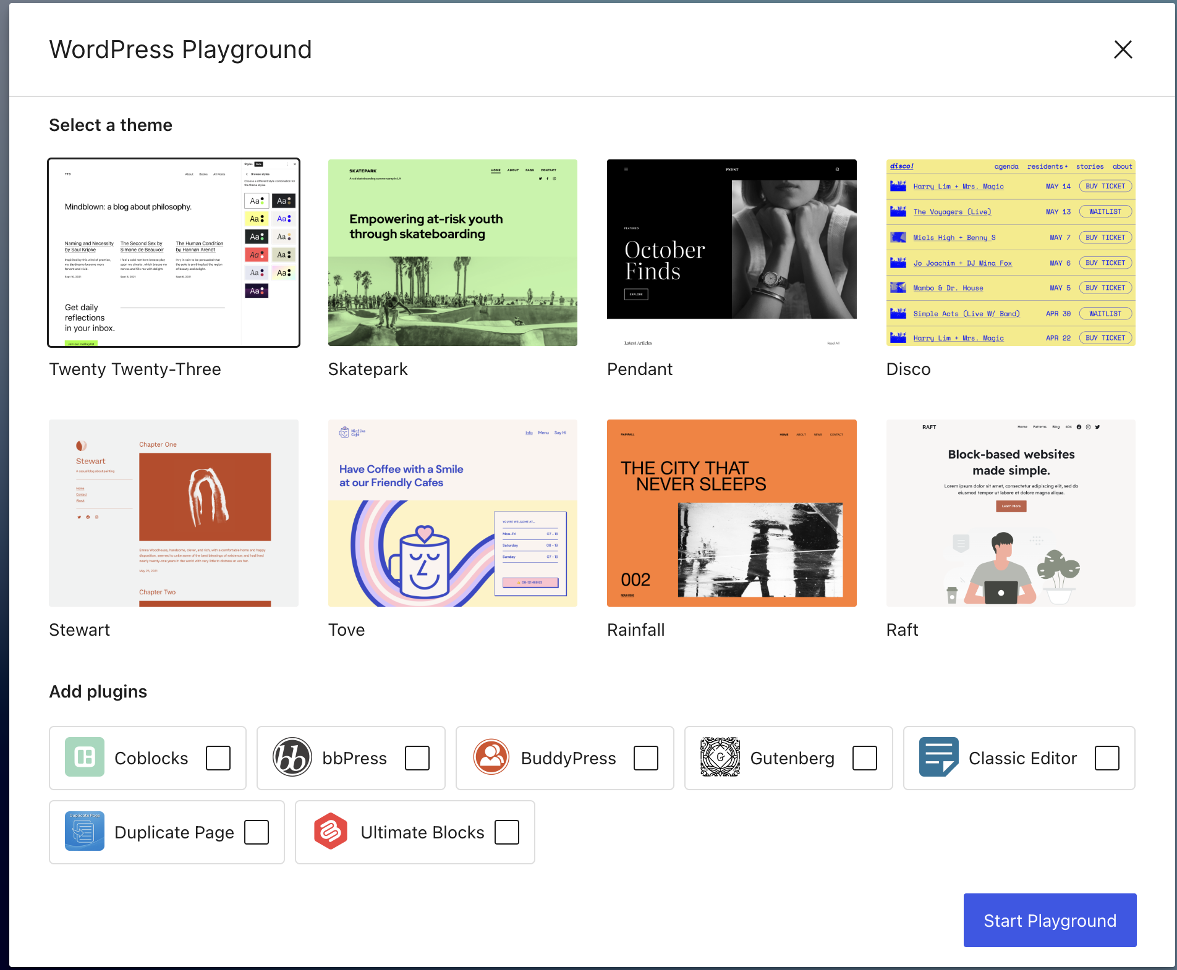Click the Select a theme heading
The width and height of the screenshot is (1177, 970).
coord(111,125)
